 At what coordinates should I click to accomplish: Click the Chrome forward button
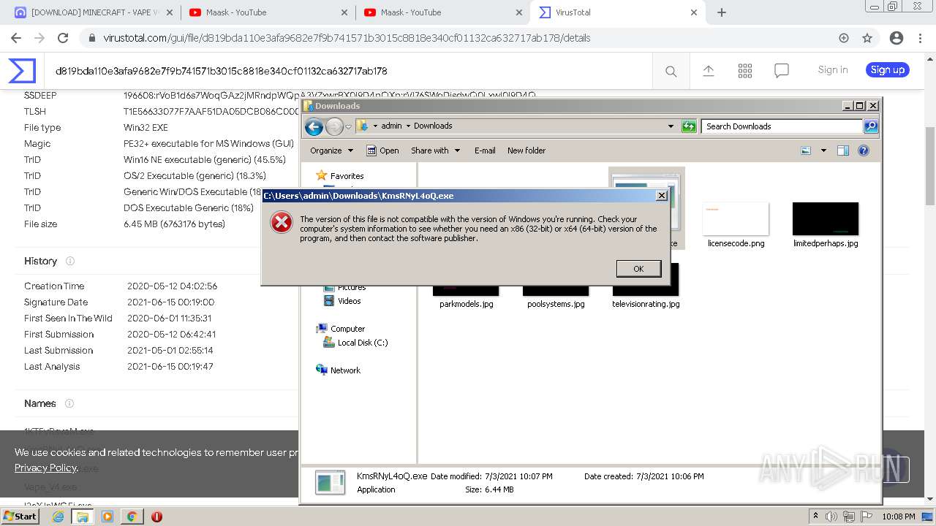(39, 38)
